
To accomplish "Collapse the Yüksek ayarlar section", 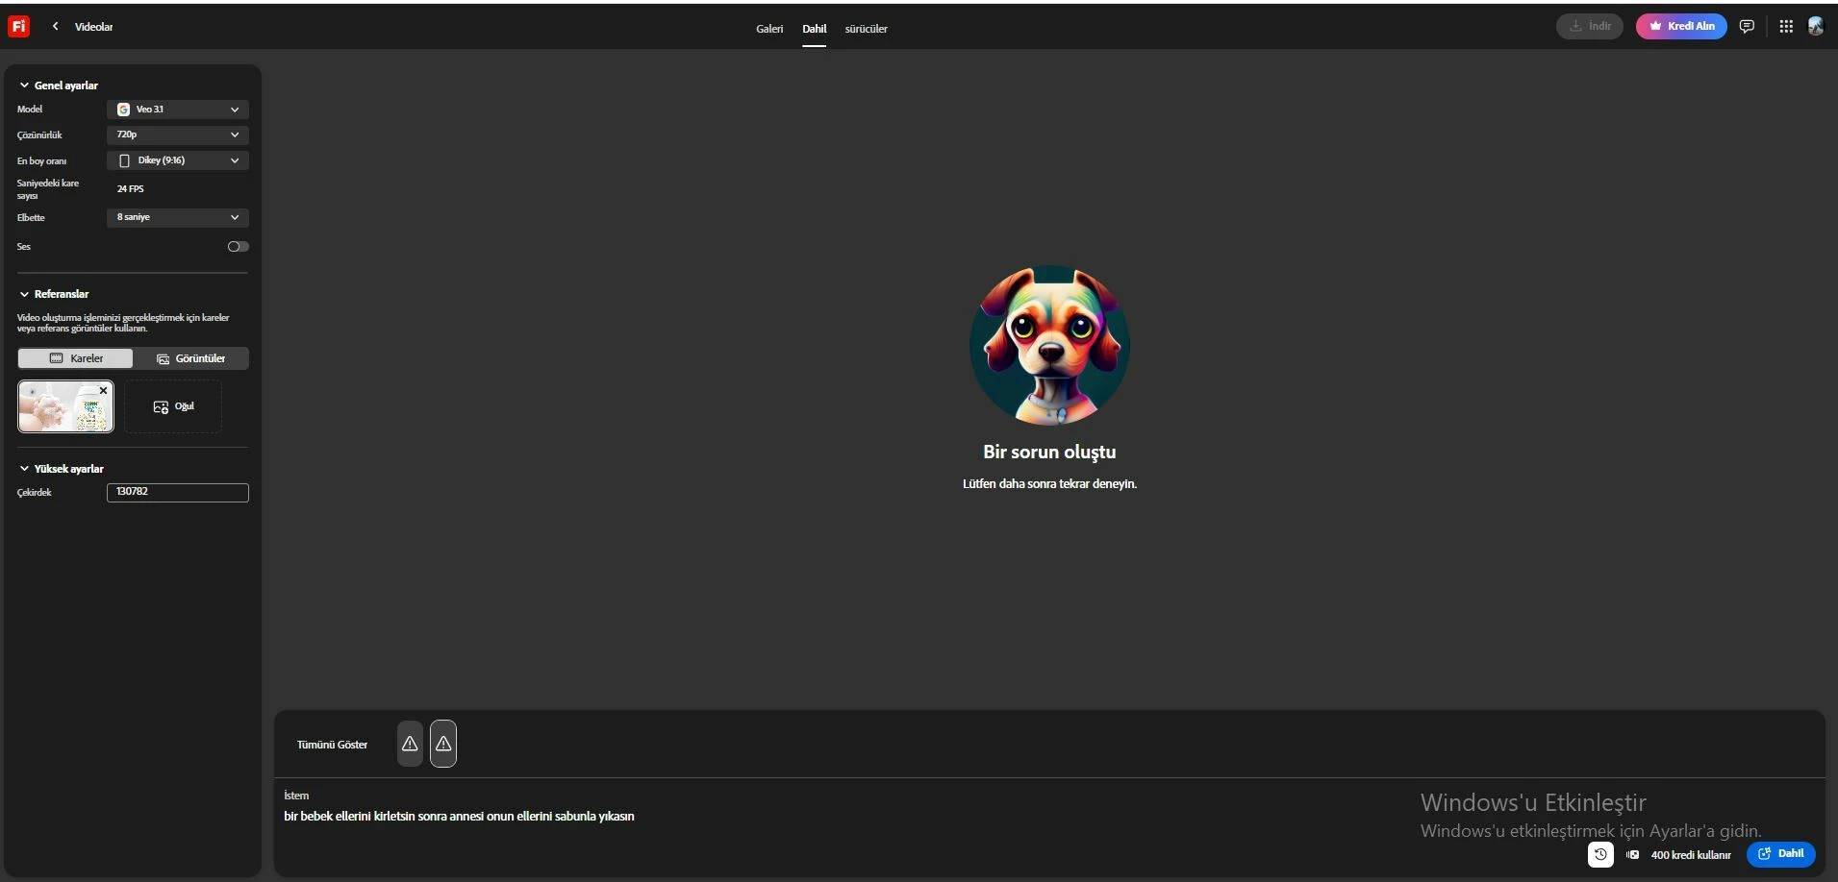I will pos(62,469).
